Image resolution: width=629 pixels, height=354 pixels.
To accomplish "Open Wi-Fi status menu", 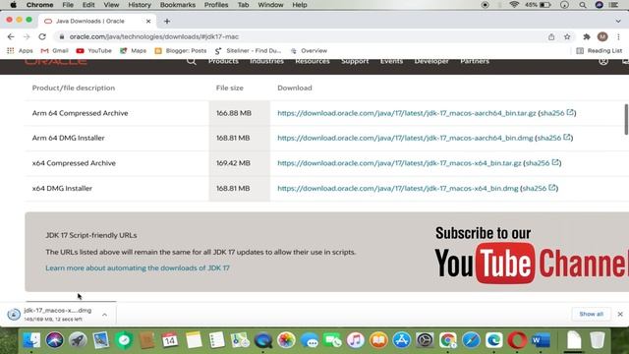I will coord(514,5).
